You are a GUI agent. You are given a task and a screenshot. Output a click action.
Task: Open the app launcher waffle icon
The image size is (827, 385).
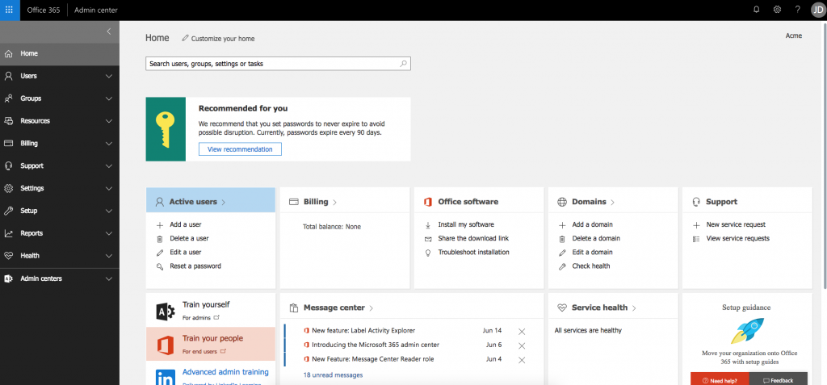10,10
